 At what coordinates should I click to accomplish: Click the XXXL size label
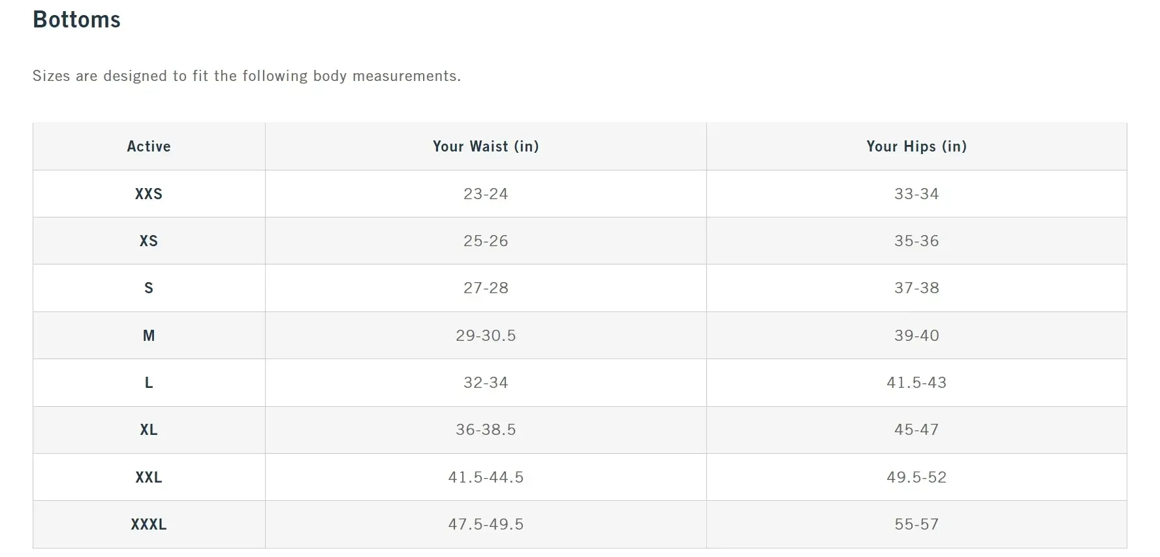coord(149,524)
